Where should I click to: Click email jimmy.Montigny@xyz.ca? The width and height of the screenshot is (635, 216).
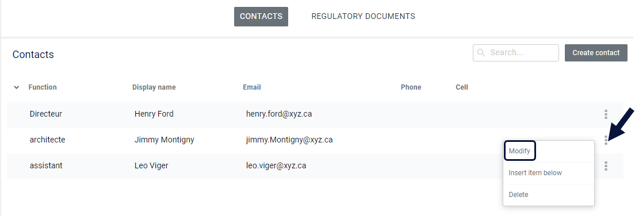pyautogui.click(x=289, y=140)
